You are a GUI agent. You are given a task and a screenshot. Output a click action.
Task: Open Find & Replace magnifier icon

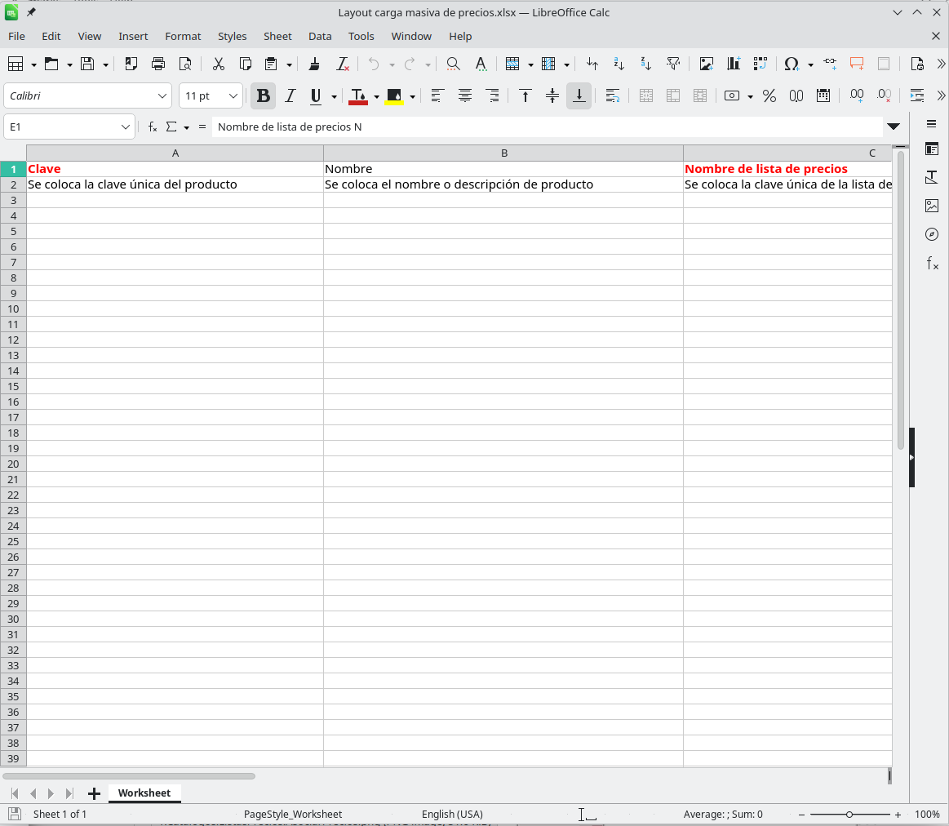453,64
